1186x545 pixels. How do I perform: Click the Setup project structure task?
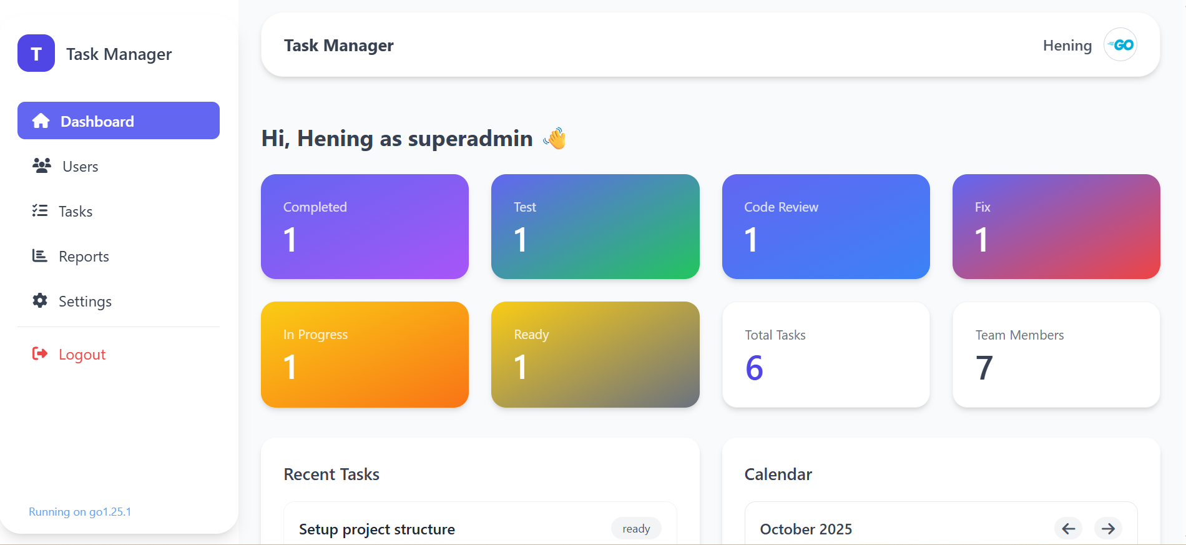377,529
